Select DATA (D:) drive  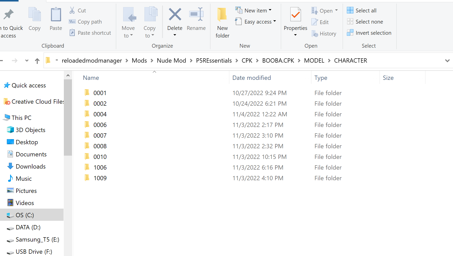(28, 227)
